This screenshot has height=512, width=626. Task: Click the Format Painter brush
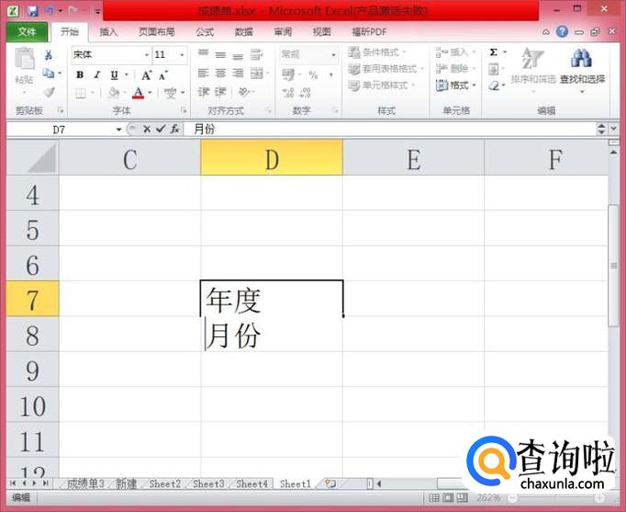point(49,92)
